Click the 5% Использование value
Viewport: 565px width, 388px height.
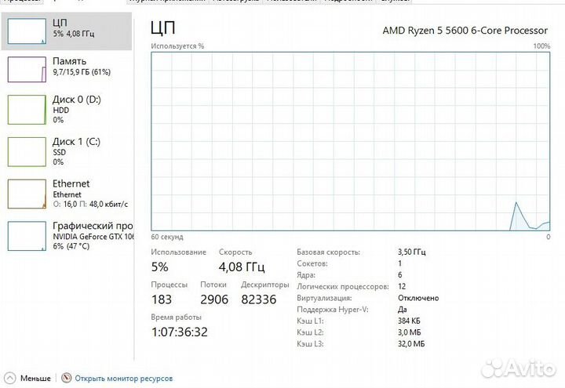[x=159, y=267]
